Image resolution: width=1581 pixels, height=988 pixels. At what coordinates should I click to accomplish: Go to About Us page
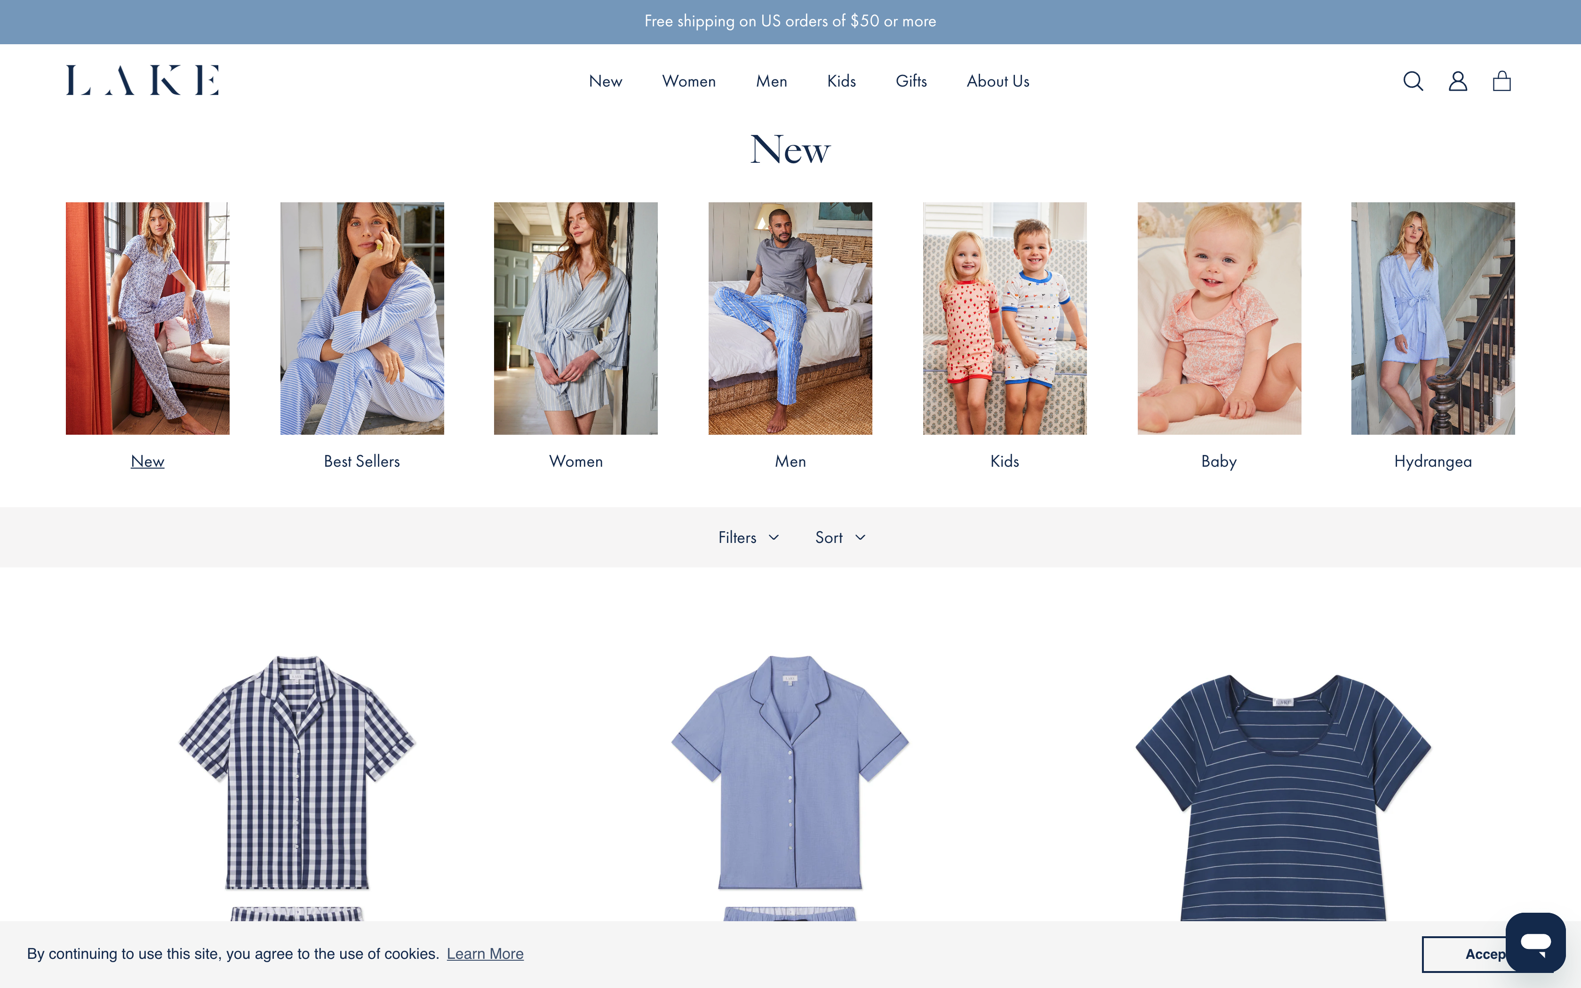point(998,81)
